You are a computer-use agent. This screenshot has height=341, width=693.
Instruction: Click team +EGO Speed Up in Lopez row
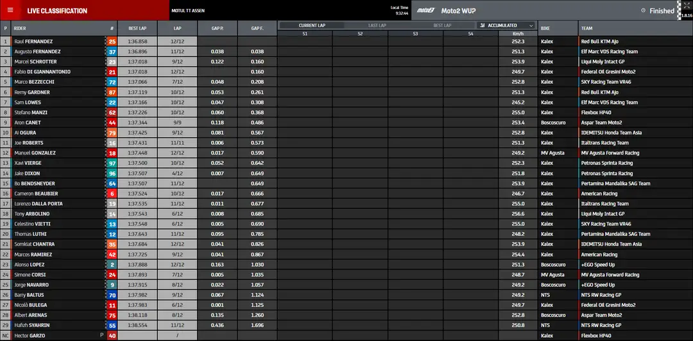pos(598,265)
